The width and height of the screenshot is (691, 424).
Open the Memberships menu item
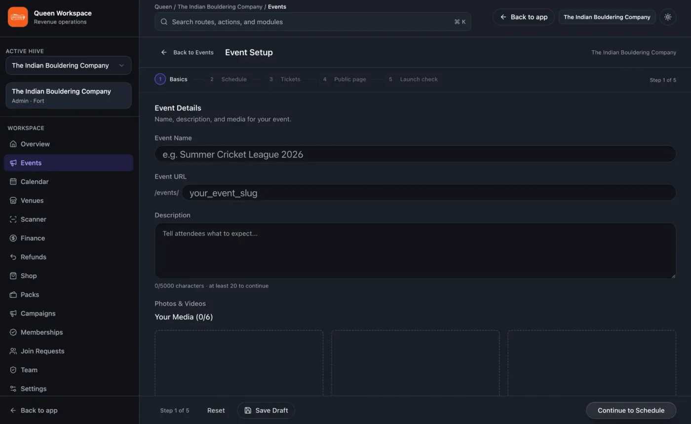69,332
